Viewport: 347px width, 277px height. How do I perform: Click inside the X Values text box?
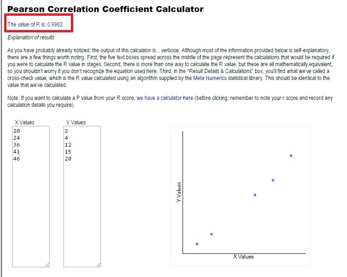tap(31, 197)
